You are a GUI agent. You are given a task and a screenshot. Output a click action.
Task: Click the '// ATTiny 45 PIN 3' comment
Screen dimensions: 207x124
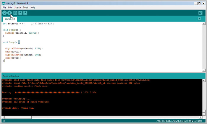(x=43, y=24)
